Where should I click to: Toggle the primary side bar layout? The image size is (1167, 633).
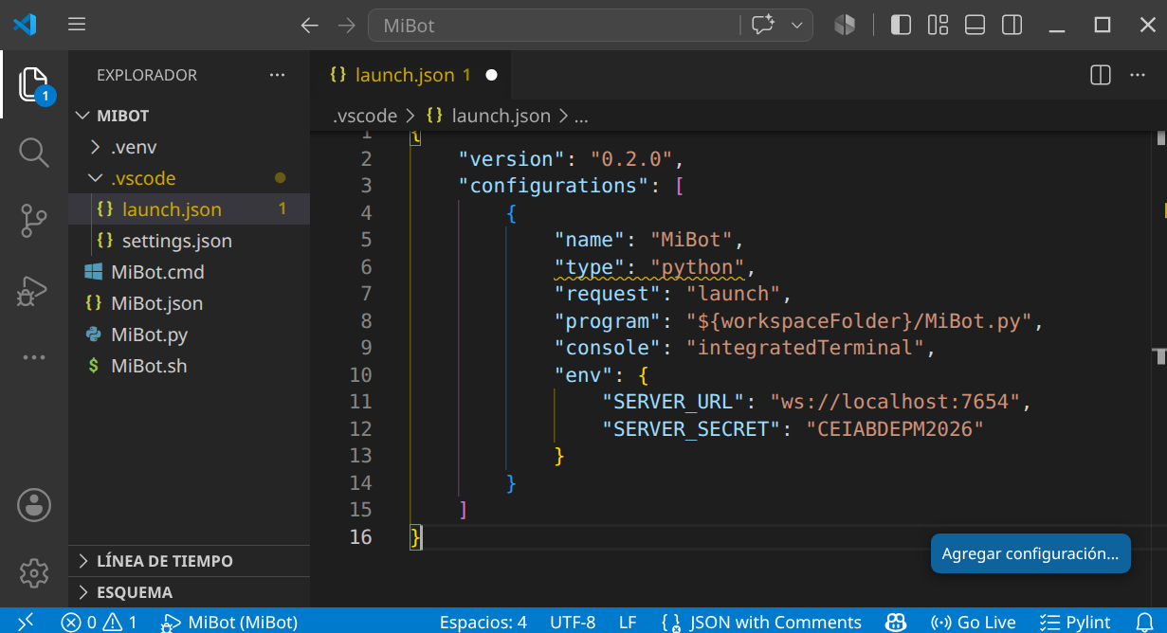[901, 26]
